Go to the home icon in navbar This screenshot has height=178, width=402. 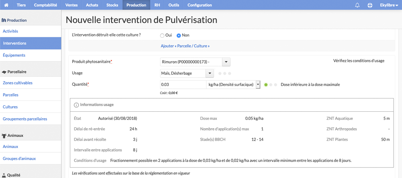pyautogui.click(x=6, y=5)
